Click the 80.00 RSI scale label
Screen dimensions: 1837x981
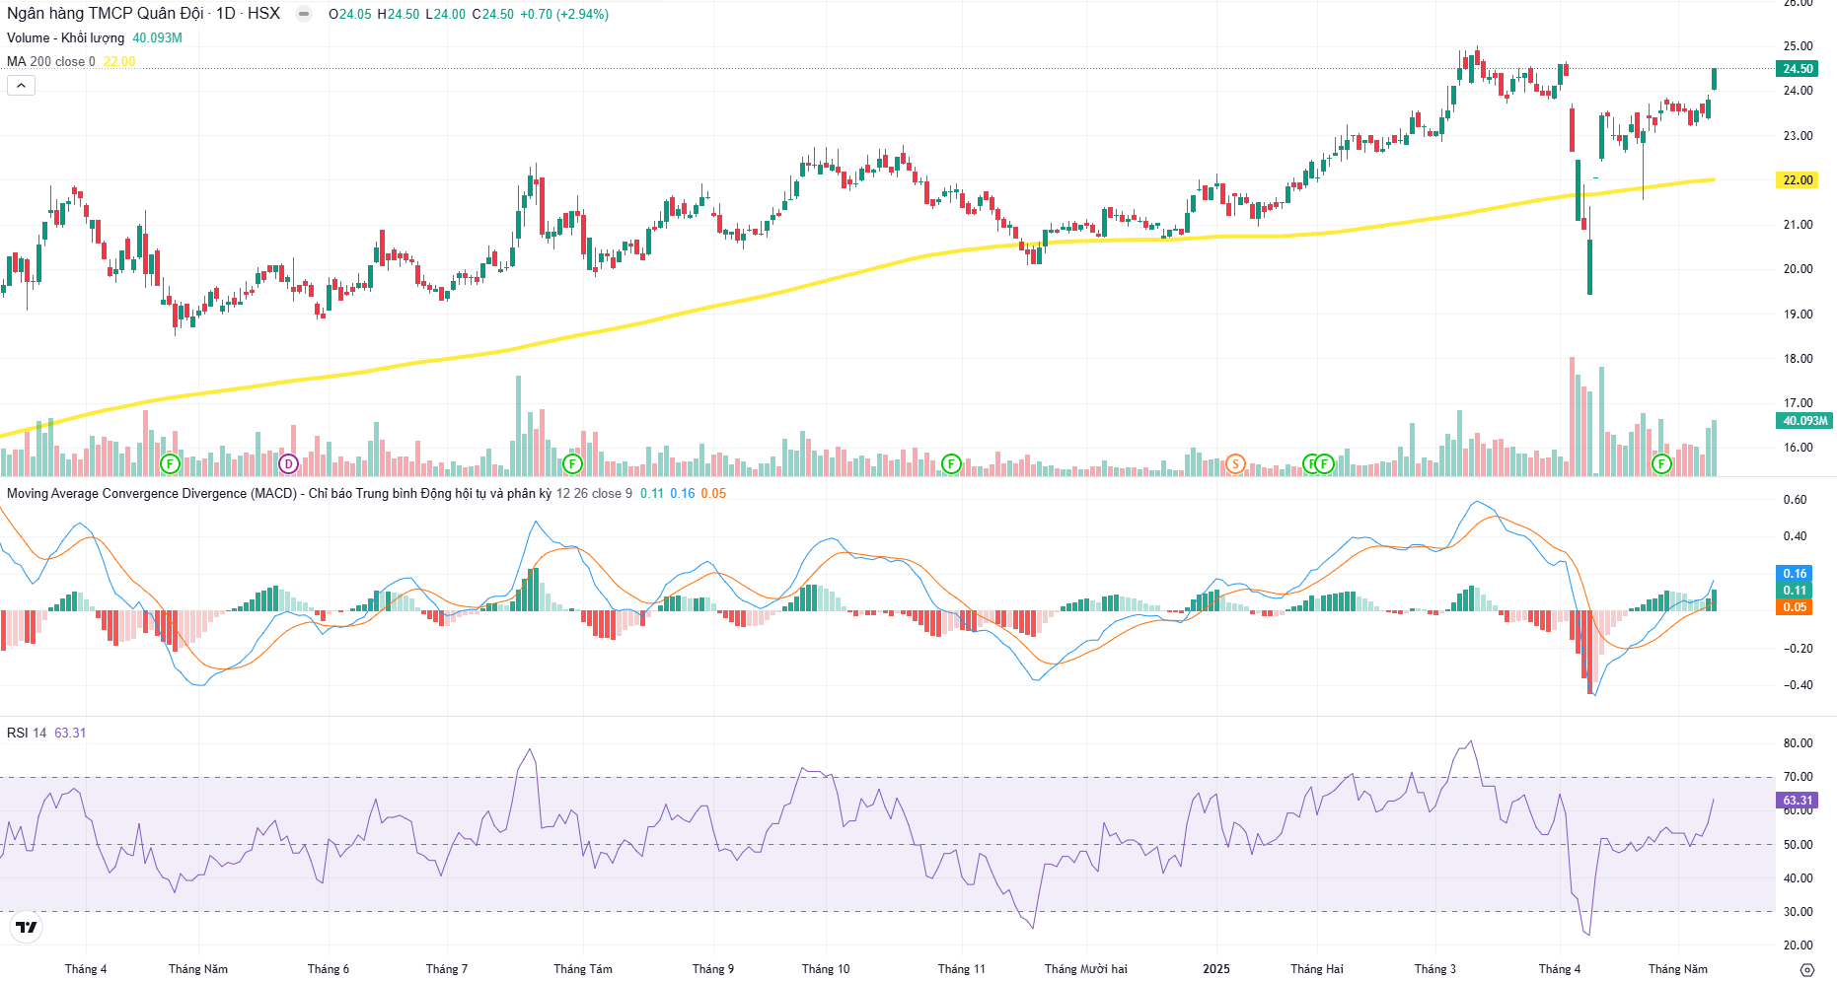[x=1798, y=743]
